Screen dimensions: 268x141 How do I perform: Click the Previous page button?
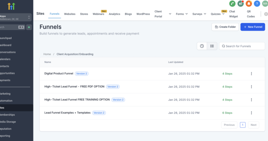[x=229, y=125]
